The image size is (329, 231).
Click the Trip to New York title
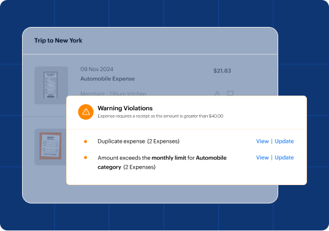(x=58, y=40)
